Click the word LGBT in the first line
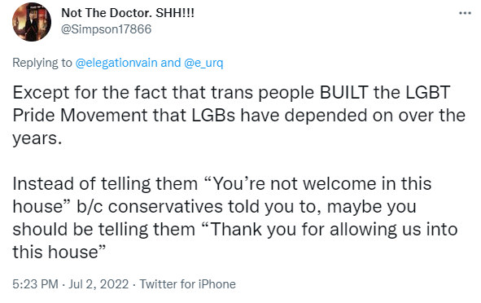 click(428, 92)
